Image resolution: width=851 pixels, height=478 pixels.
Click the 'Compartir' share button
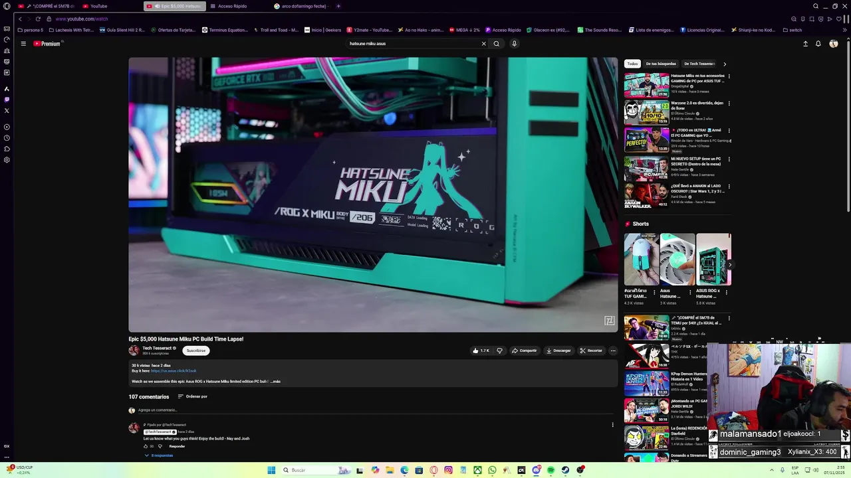pos(524,351)
